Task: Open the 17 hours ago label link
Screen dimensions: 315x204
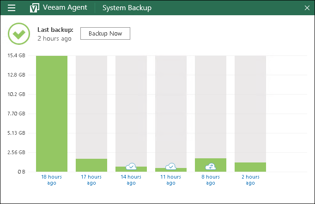Action: [x=91, y=180]
